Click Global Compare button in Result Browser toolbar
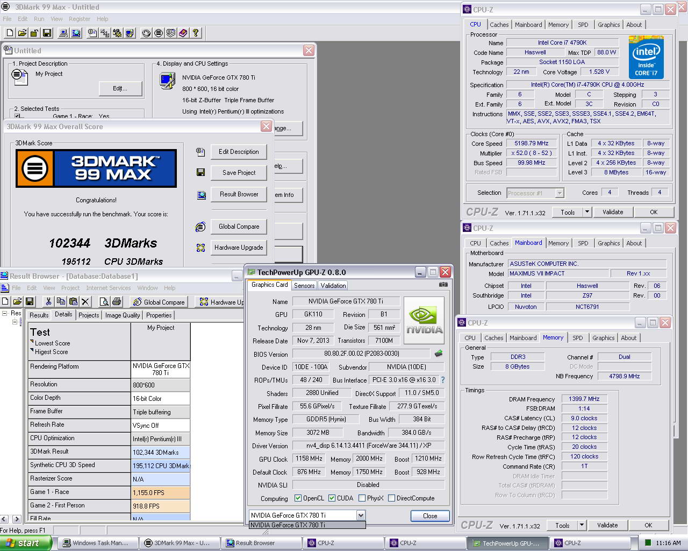This screenshot has height=551, width=688. (159, 302)
